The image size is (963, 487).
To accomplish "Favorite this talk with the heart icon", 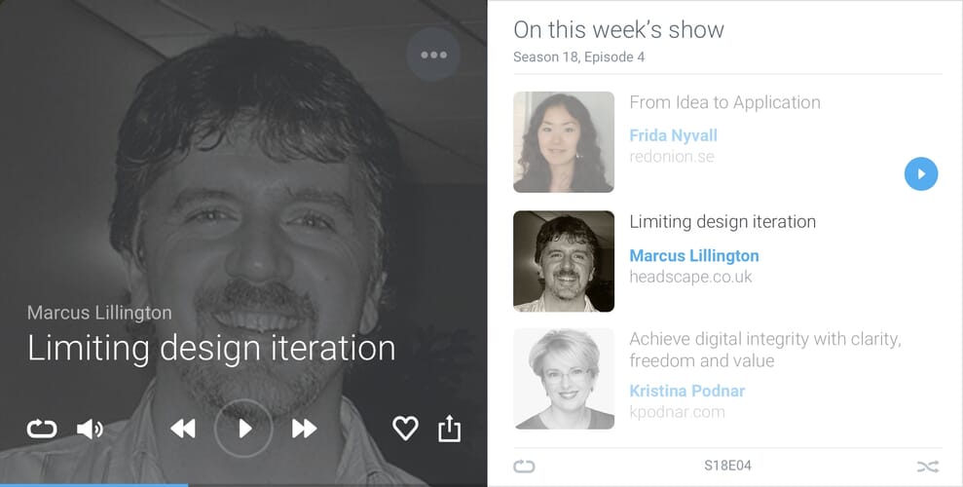I will (x=405, y=428).
